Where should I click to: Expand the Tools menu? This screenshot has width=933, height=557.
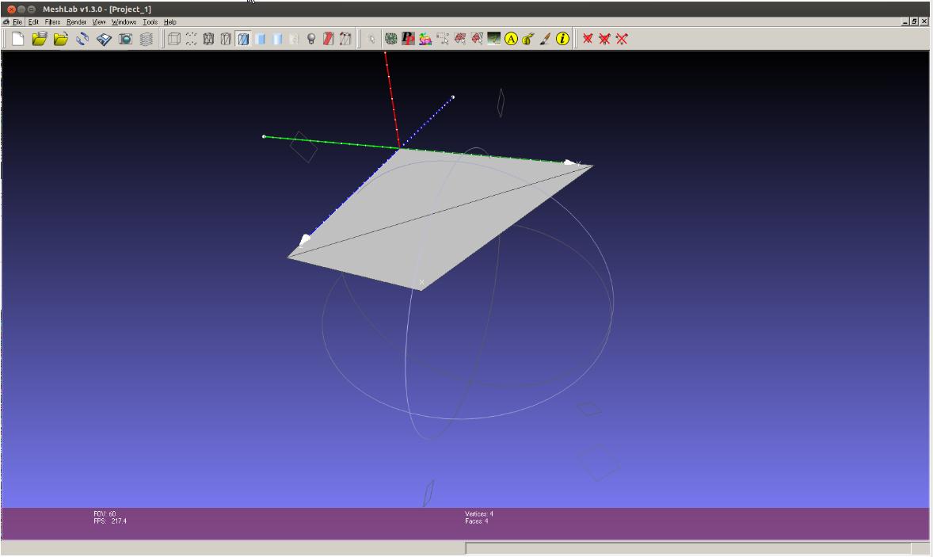point(150,22)
